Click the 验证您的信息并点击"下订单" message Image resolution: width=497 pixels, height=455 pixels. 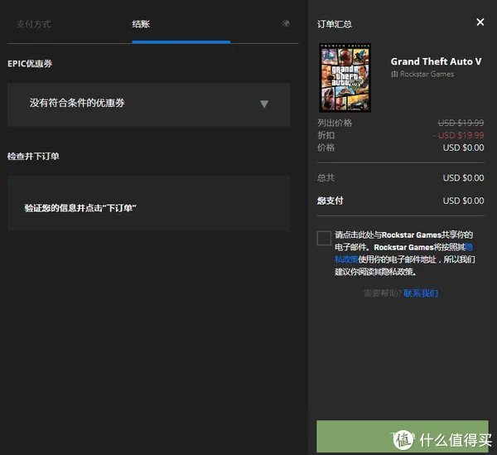click(x=80, y=208)
